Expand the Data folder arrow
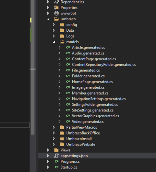Image resolution: width=156 pixels, height=172 pixels. (54, 30)
